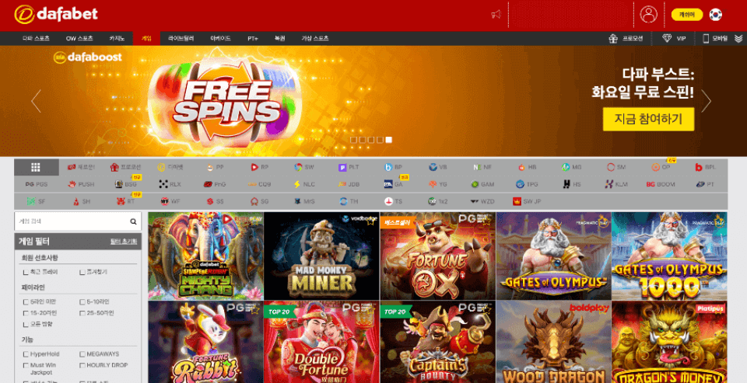The height and width of the screenshot is (383, 747).
Task: Click the gift box promotions icon
Action: 613,39
